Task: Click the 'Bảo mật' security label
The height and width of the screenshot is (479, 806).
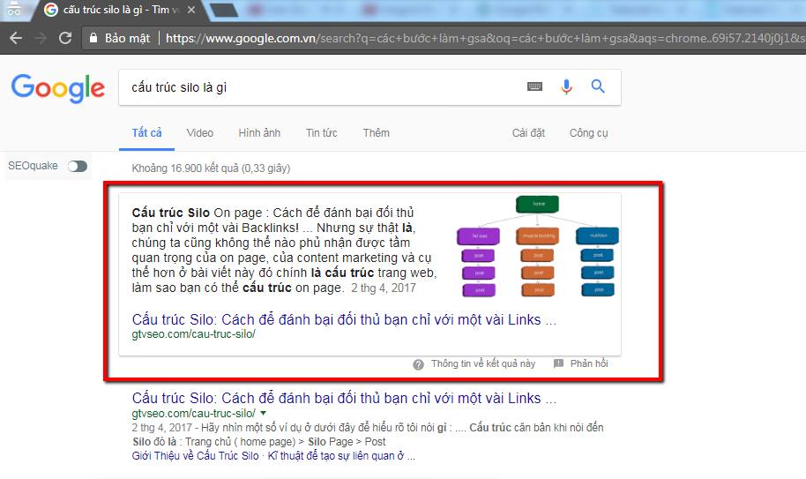Action: 127,38
